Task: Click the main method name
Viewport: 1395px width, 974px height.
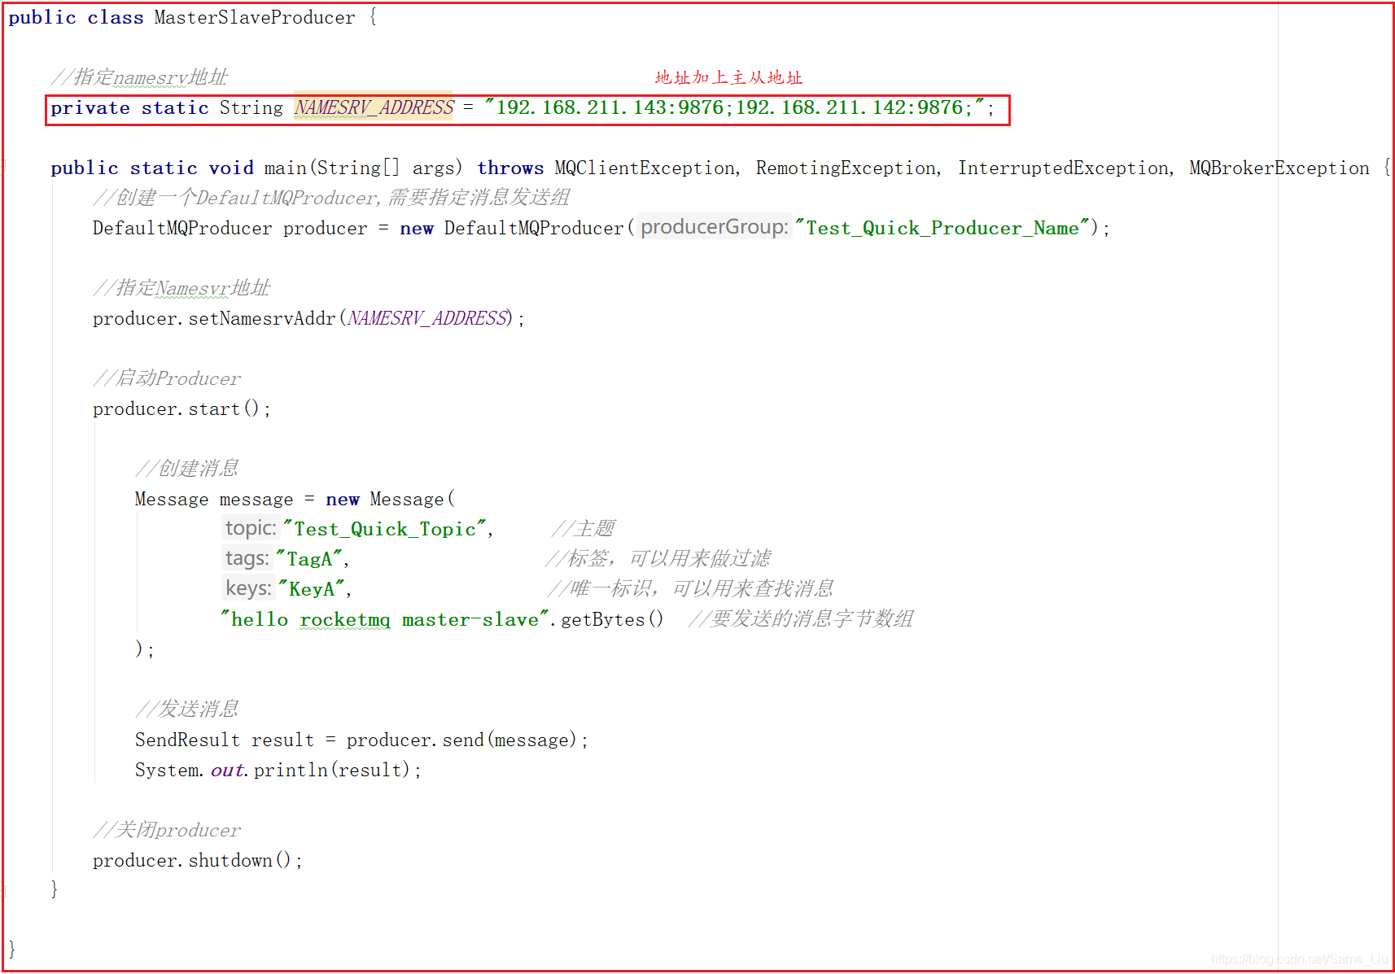Action: pos(285,168)
